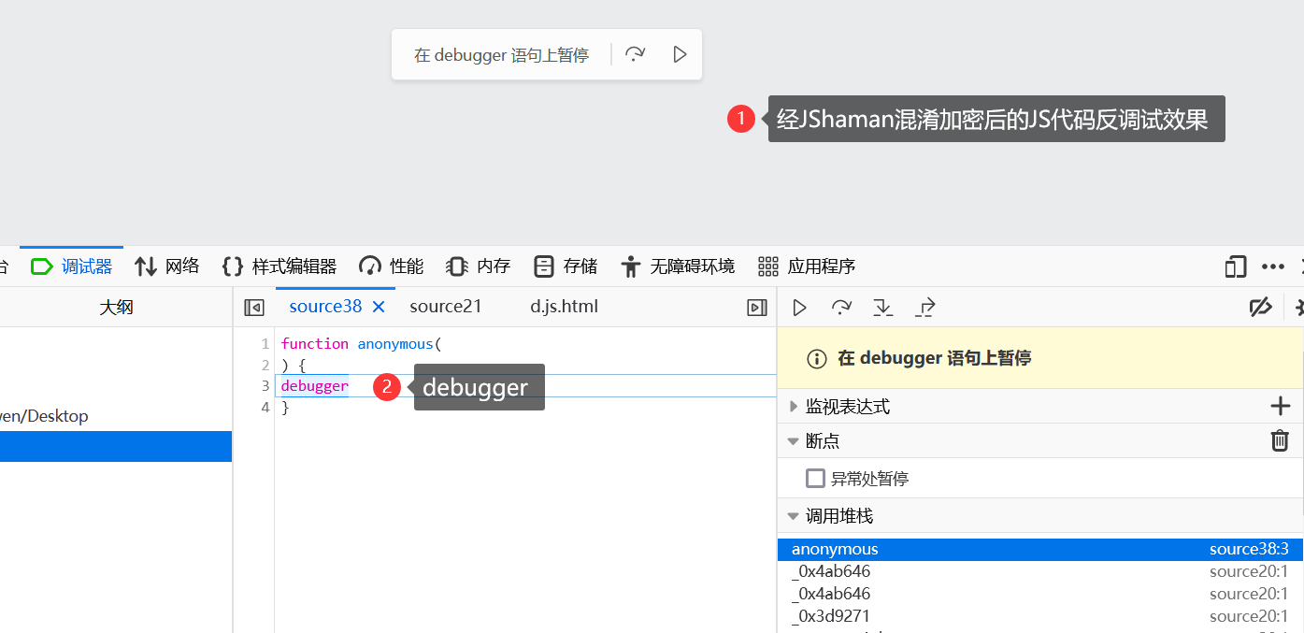
Task: Collapse the breakpoints section
Action: pyautogui.click(x=794, y=440)
